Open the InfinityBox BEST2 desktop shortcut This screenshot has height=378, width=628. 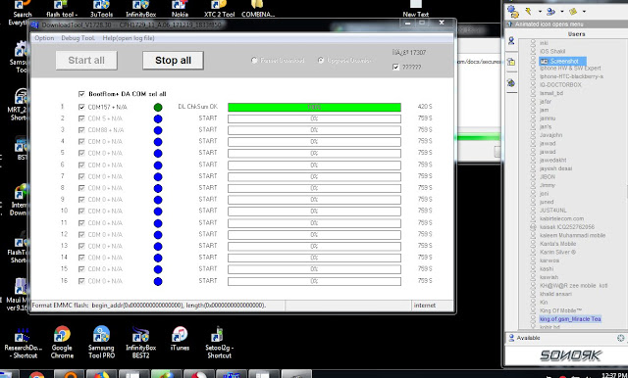coord(140,342)
